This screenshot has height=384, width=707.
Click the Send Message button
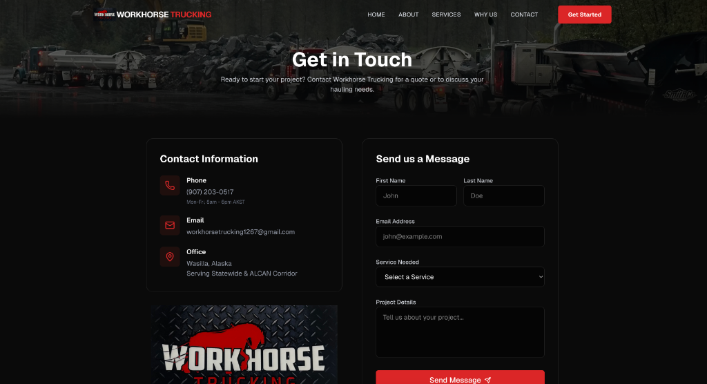pyautogui.click(x=460, y=377)
